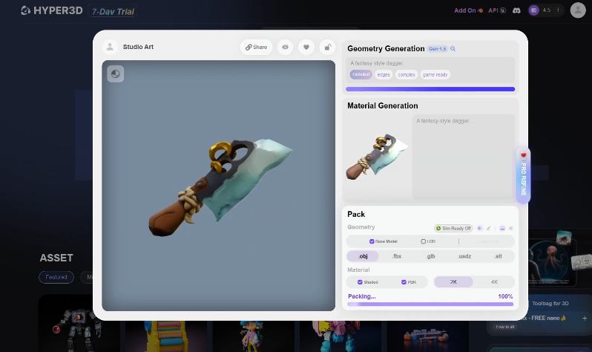Click the last icon right of Sim-Ready
Screen dimensions: 592x352
(511, 229)
